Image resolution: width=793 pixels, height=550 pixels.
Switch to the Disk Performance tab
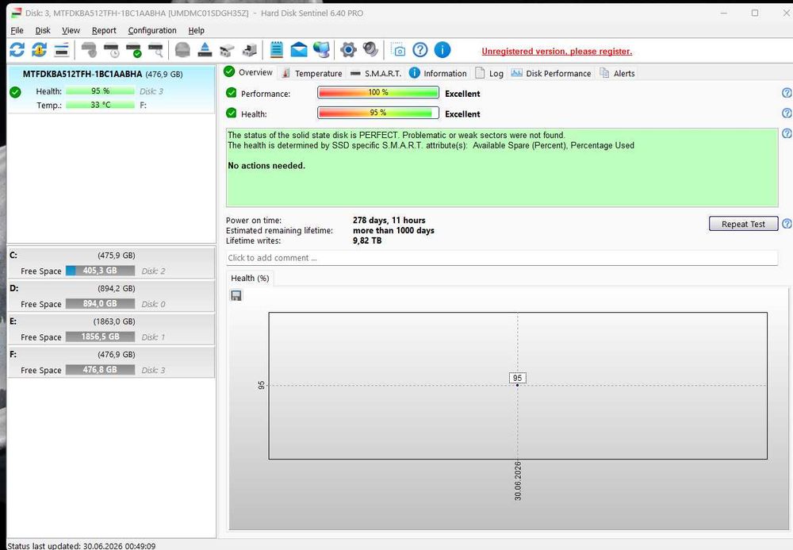551,73
